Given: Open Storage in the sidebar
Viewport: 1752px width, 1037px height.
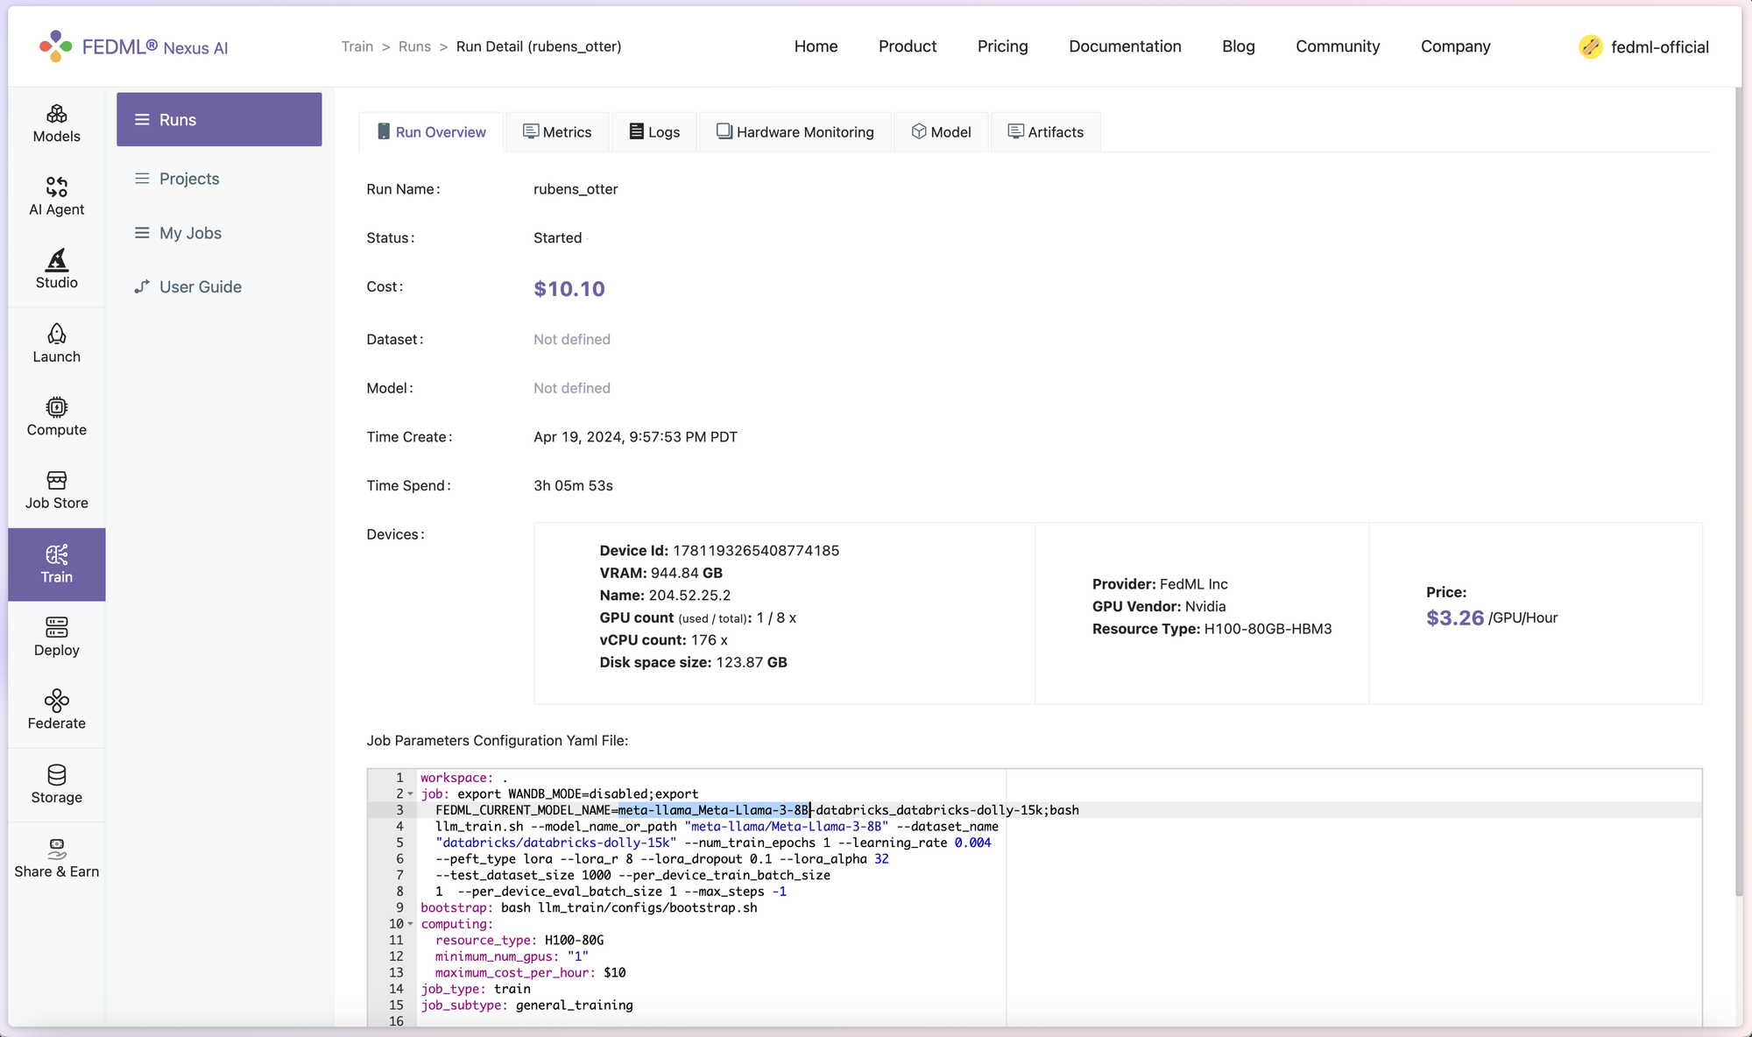Looking at the screenshot, I should 56,784.
